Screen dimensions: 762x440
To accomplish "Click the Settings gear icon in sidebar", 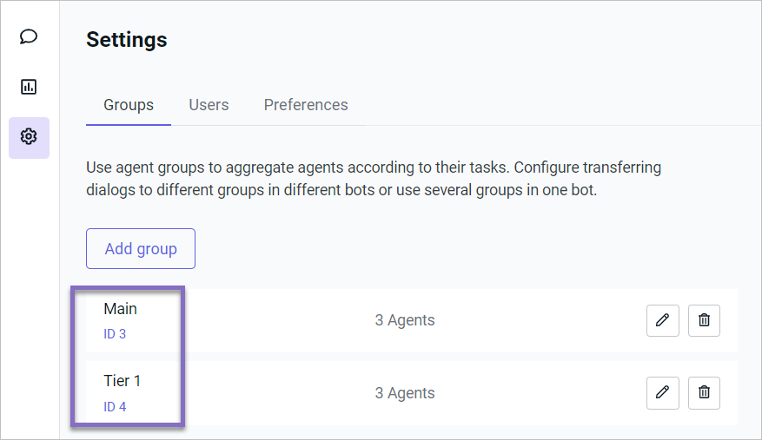I will [29, 137].
